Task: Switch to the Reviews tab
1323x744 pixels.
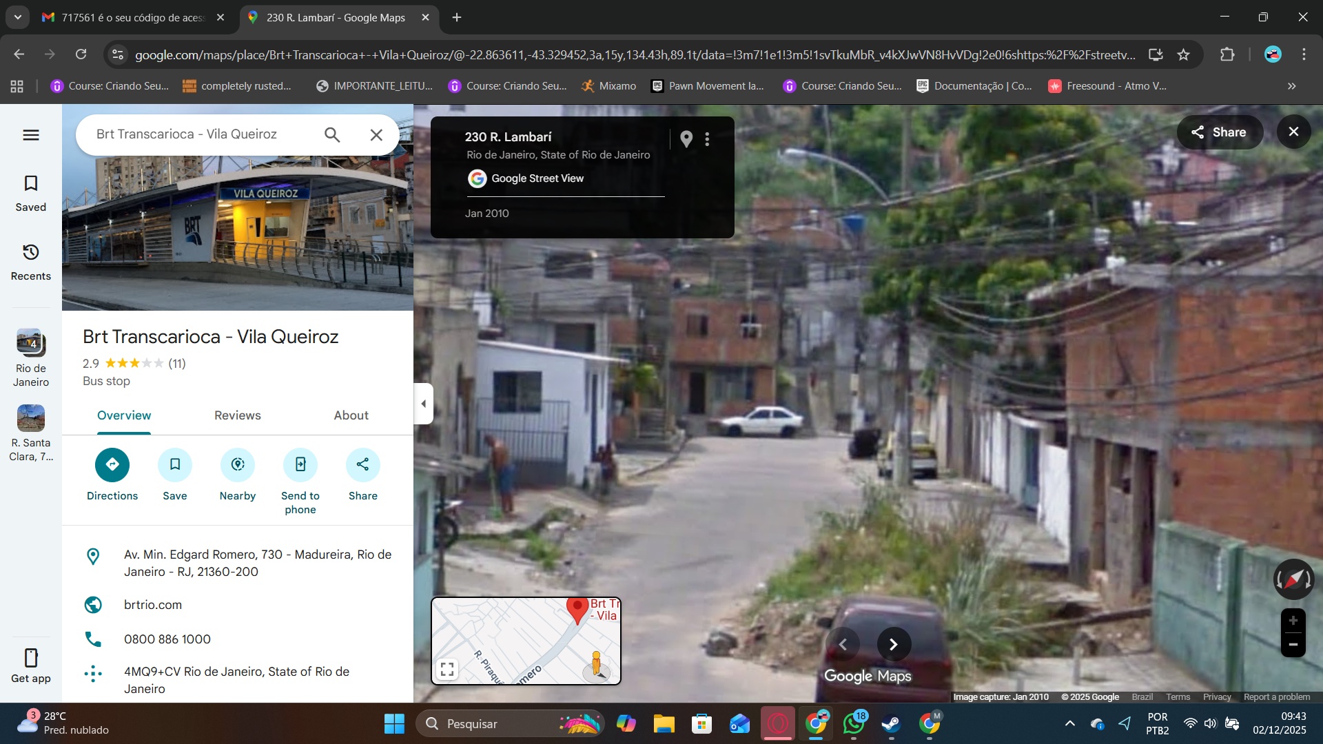Action: pyautogui.click(x=237, y=415)
